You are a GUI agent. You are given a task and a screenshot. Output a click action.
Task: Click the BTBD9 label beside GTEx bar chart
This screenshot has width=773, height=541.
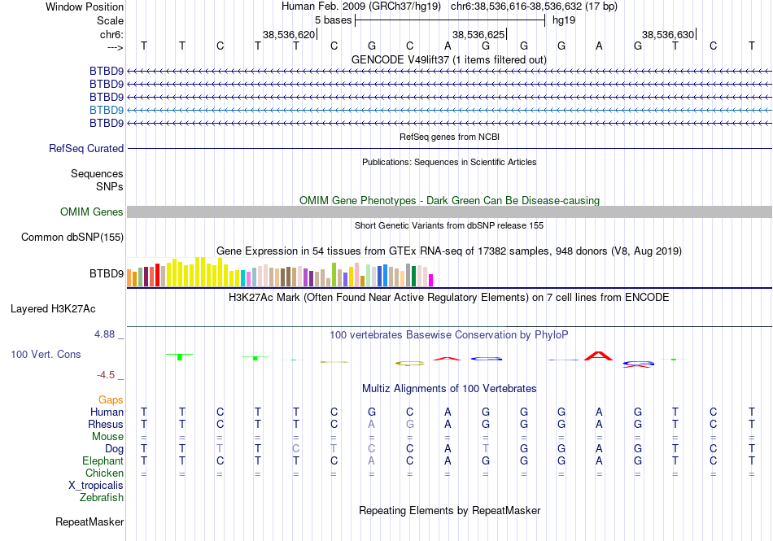pos(107,273)
